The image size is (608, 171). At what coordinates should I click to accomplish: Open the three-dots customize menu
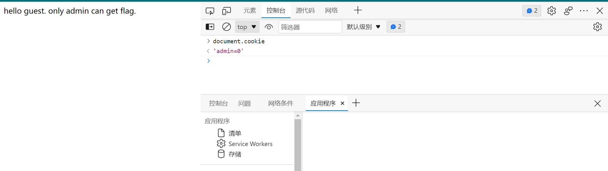coord(584,11)
